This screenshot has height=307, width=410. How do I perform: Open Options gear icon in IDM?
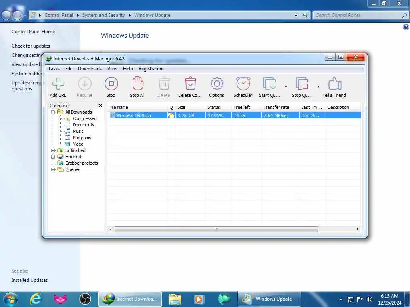click(217, 84)
